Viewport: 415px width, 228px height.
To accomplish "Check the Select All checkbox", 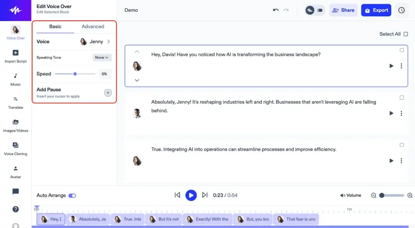I will tap(406, 34).
